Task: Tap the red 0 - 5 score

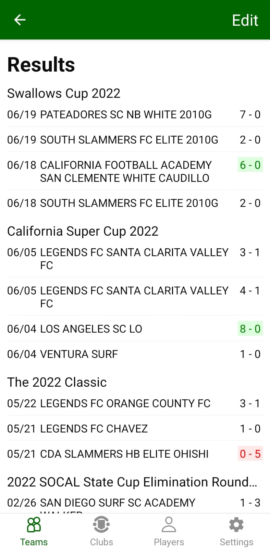Action: pos(250,454)
